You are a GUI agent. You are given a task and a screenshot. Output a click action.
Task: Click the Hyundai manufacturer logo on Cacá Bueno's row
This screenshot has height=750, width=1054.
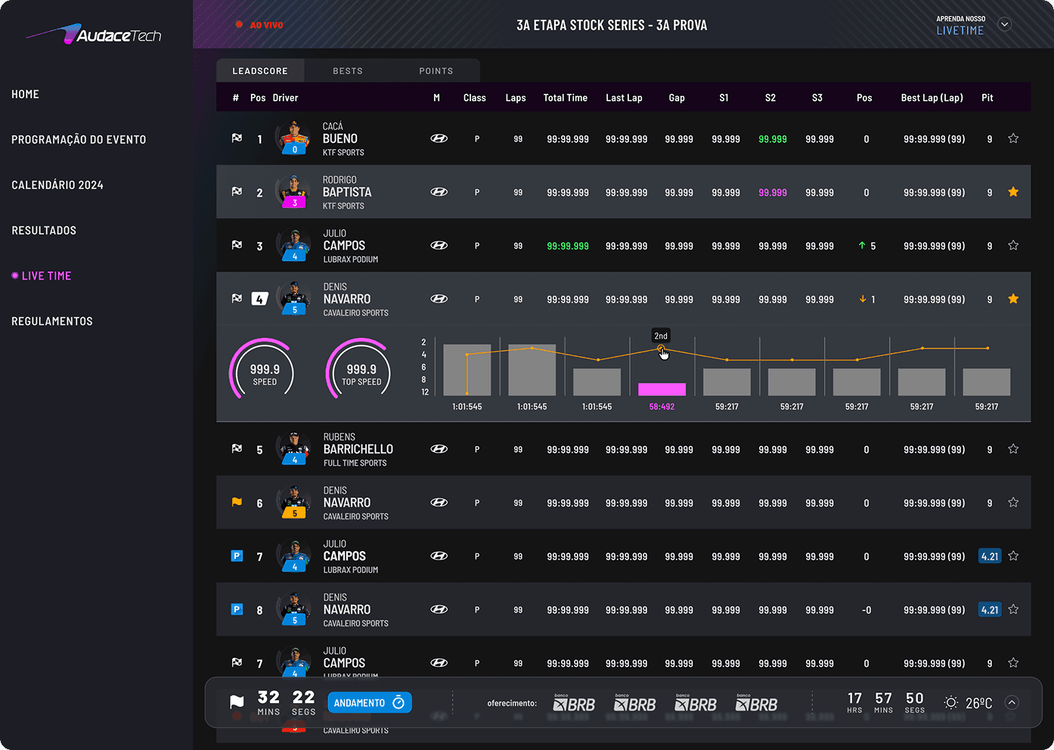pyautogui.click(x=439, y=138)
